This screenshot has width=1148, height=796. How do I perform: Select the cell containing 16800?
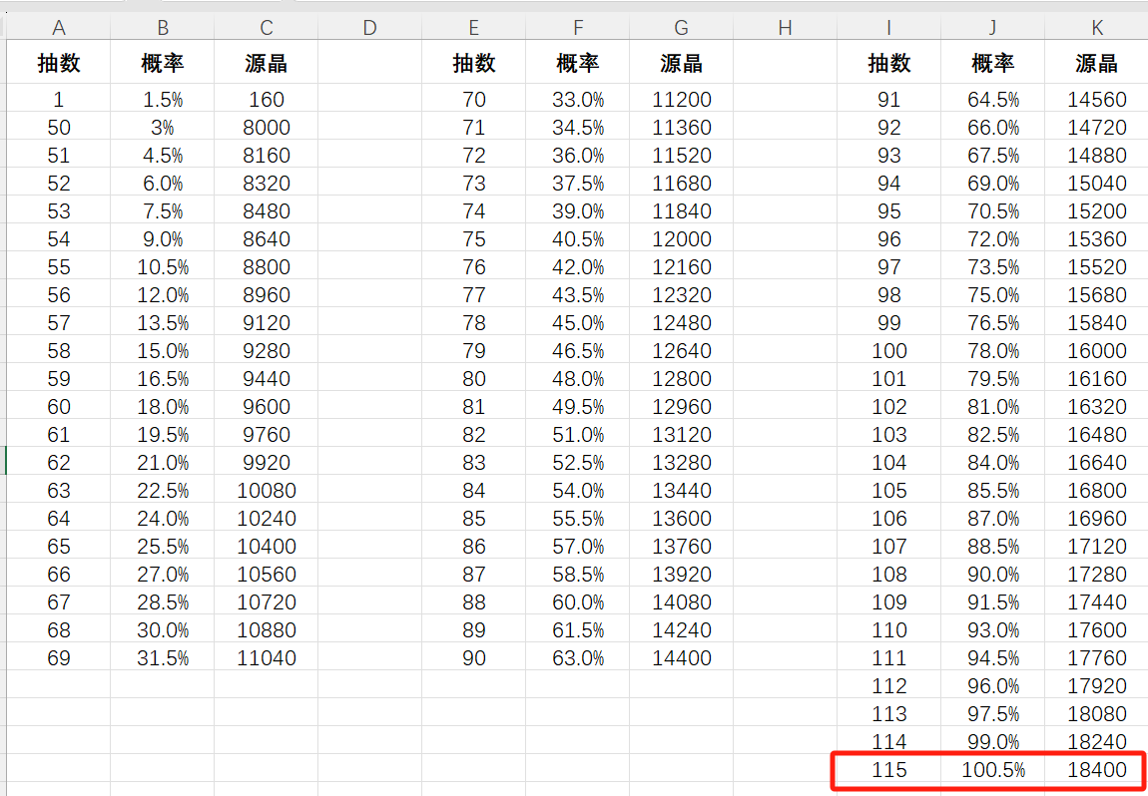(x=1097, y=490)
